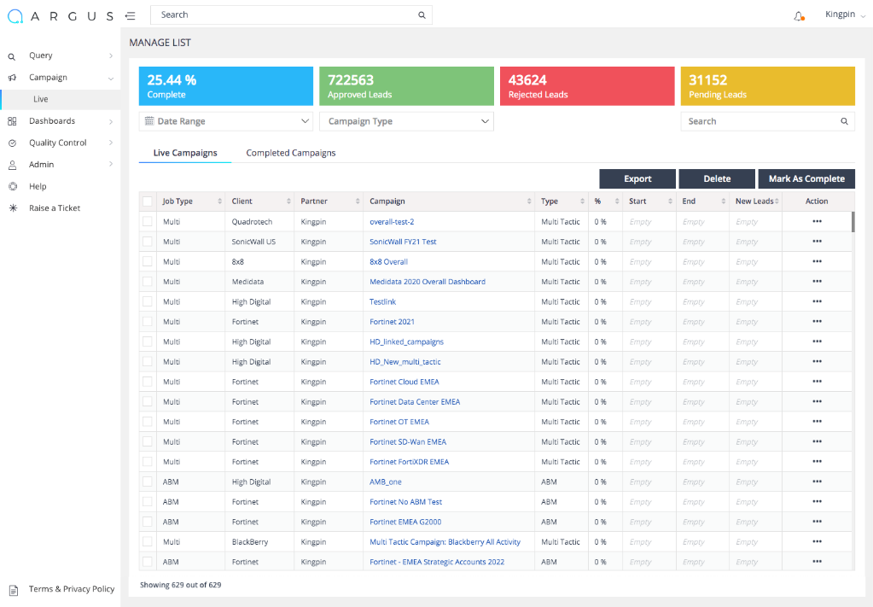The image size is (873, 607).
Task: Open Raise a Ticket in sidebar
Action: [x=55, y=208]
